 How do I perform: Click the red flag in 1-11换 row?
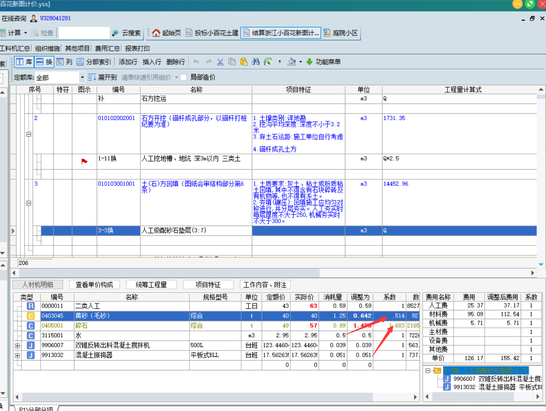click(x=84, y=161)
